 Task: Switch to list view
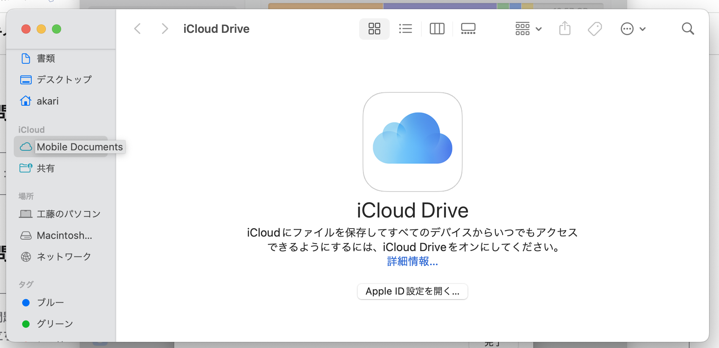point(405,29)
